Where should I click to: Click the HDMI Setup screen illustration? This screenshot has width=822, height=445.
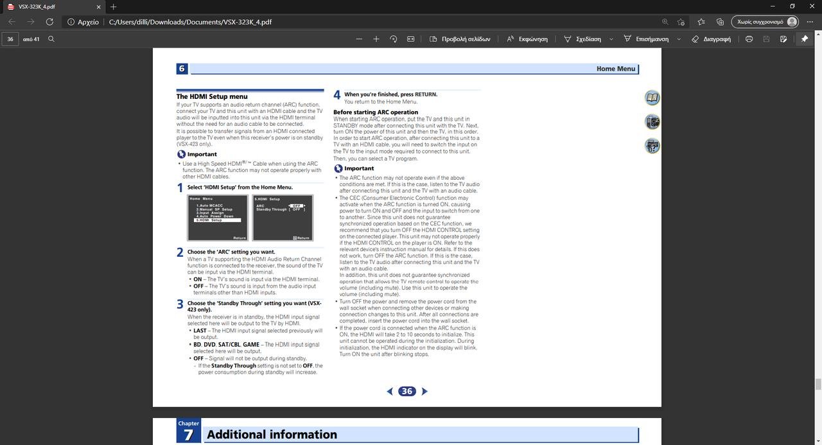pos(283,218)
